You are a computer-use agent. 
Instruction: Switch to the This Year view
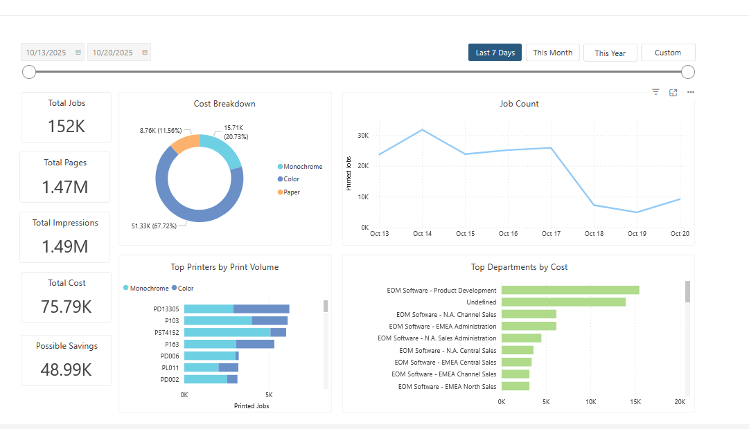pos(610,52)
